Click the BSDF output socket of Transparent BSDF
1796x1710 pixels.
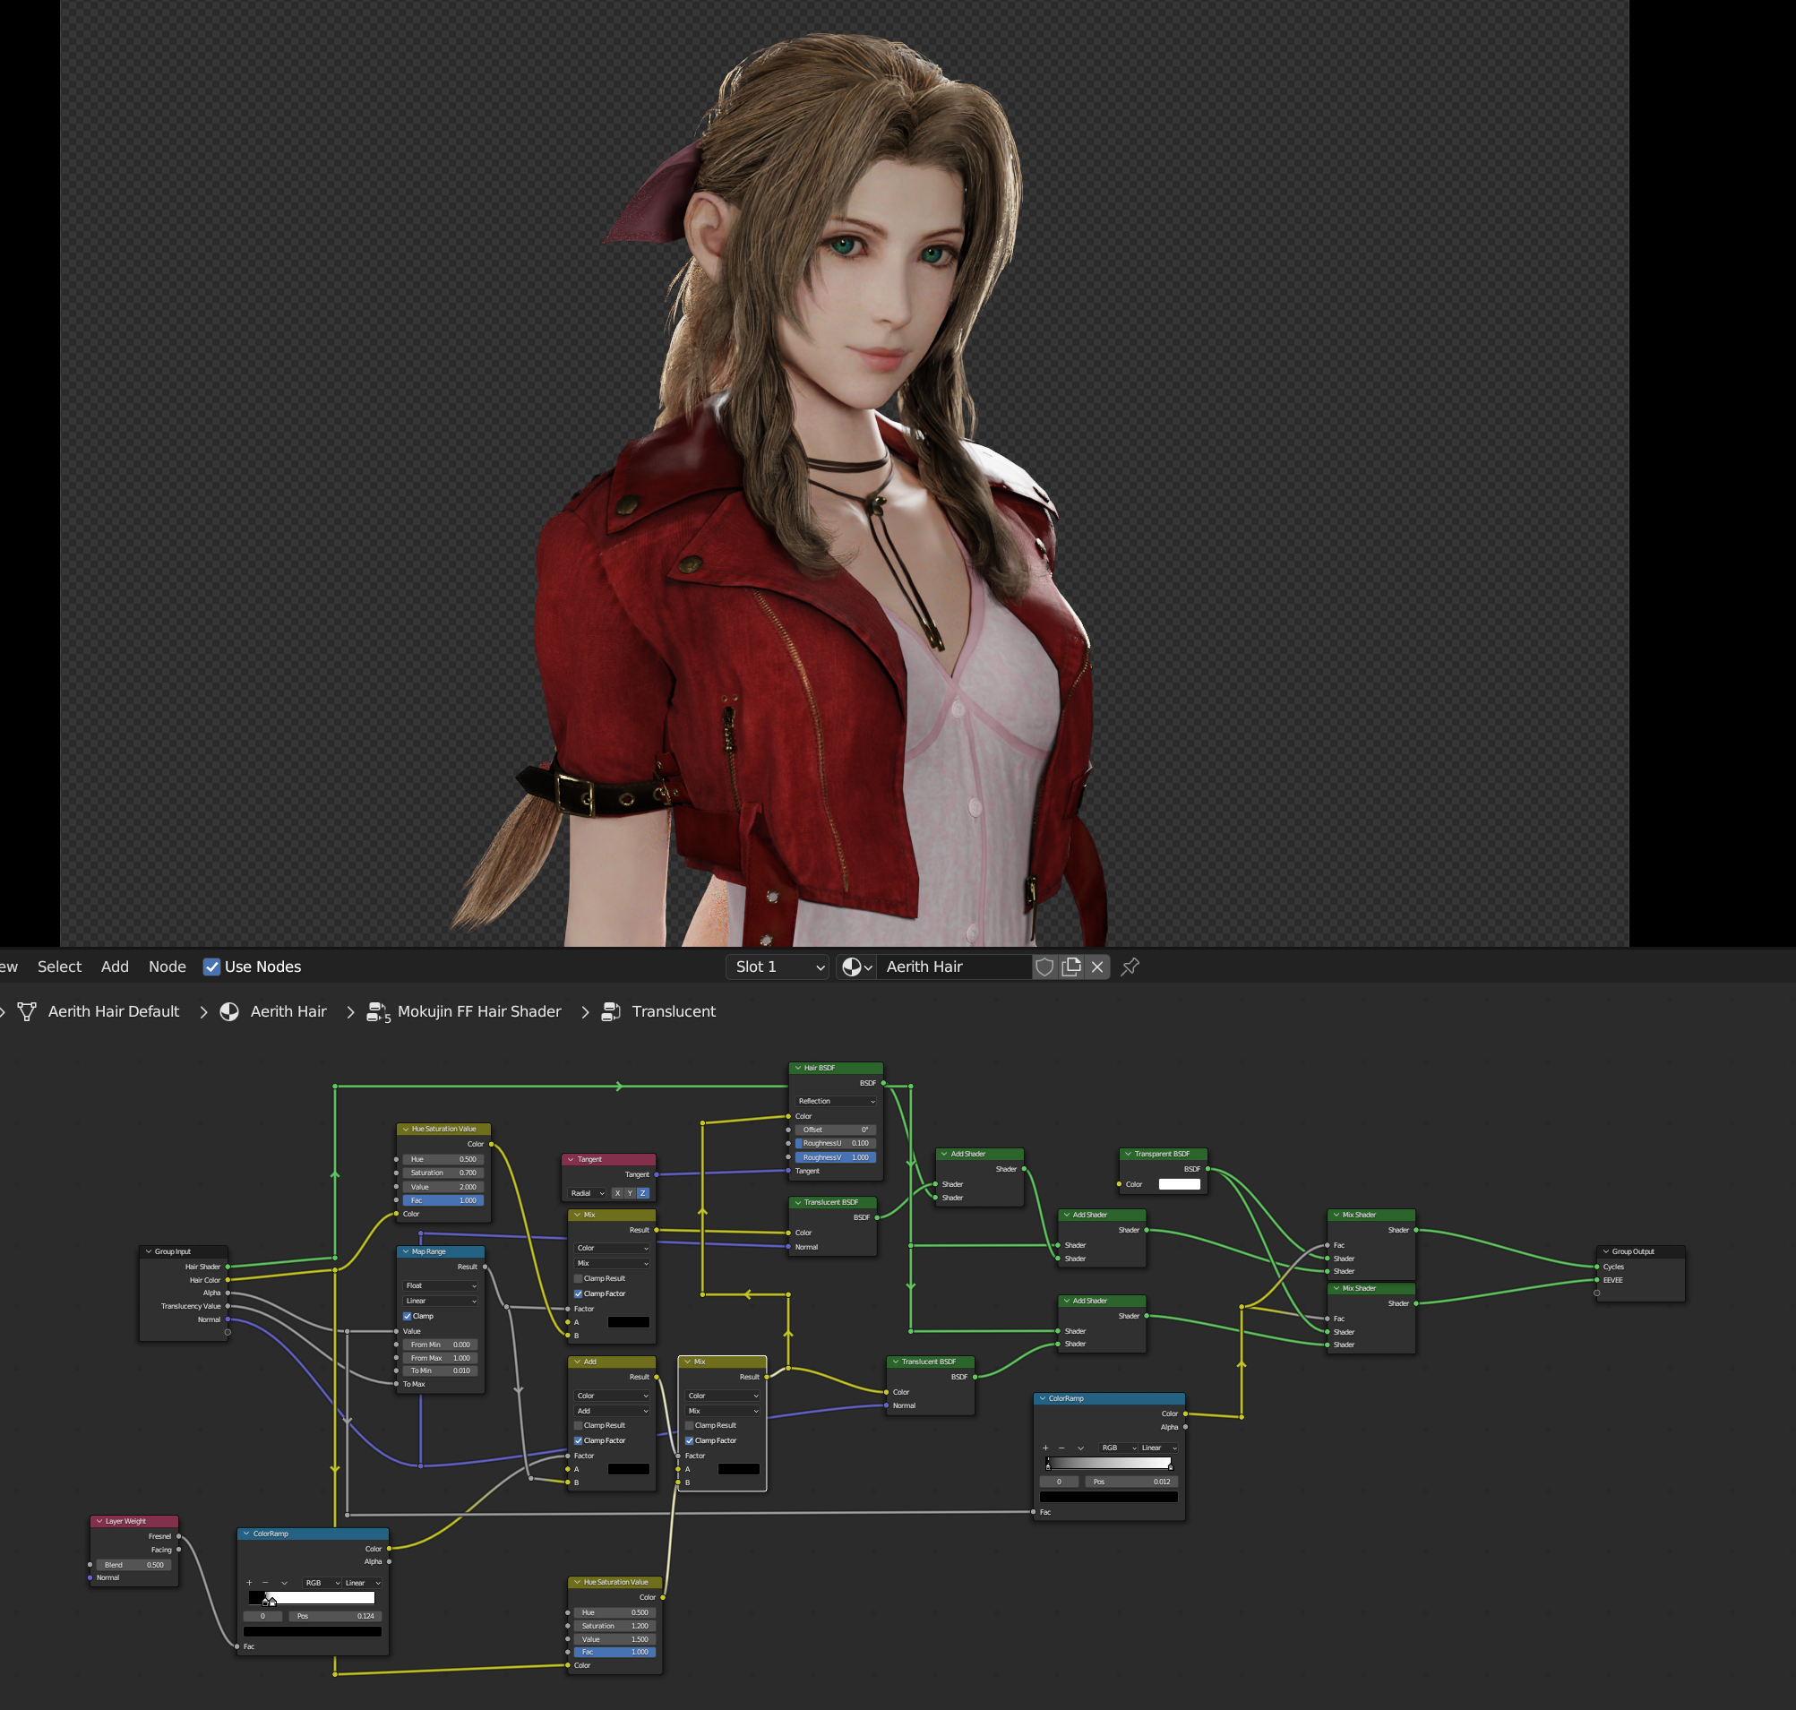point(1208,1169)
